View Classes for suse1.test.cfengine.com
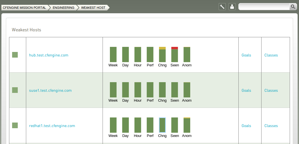 coord(271,91)
